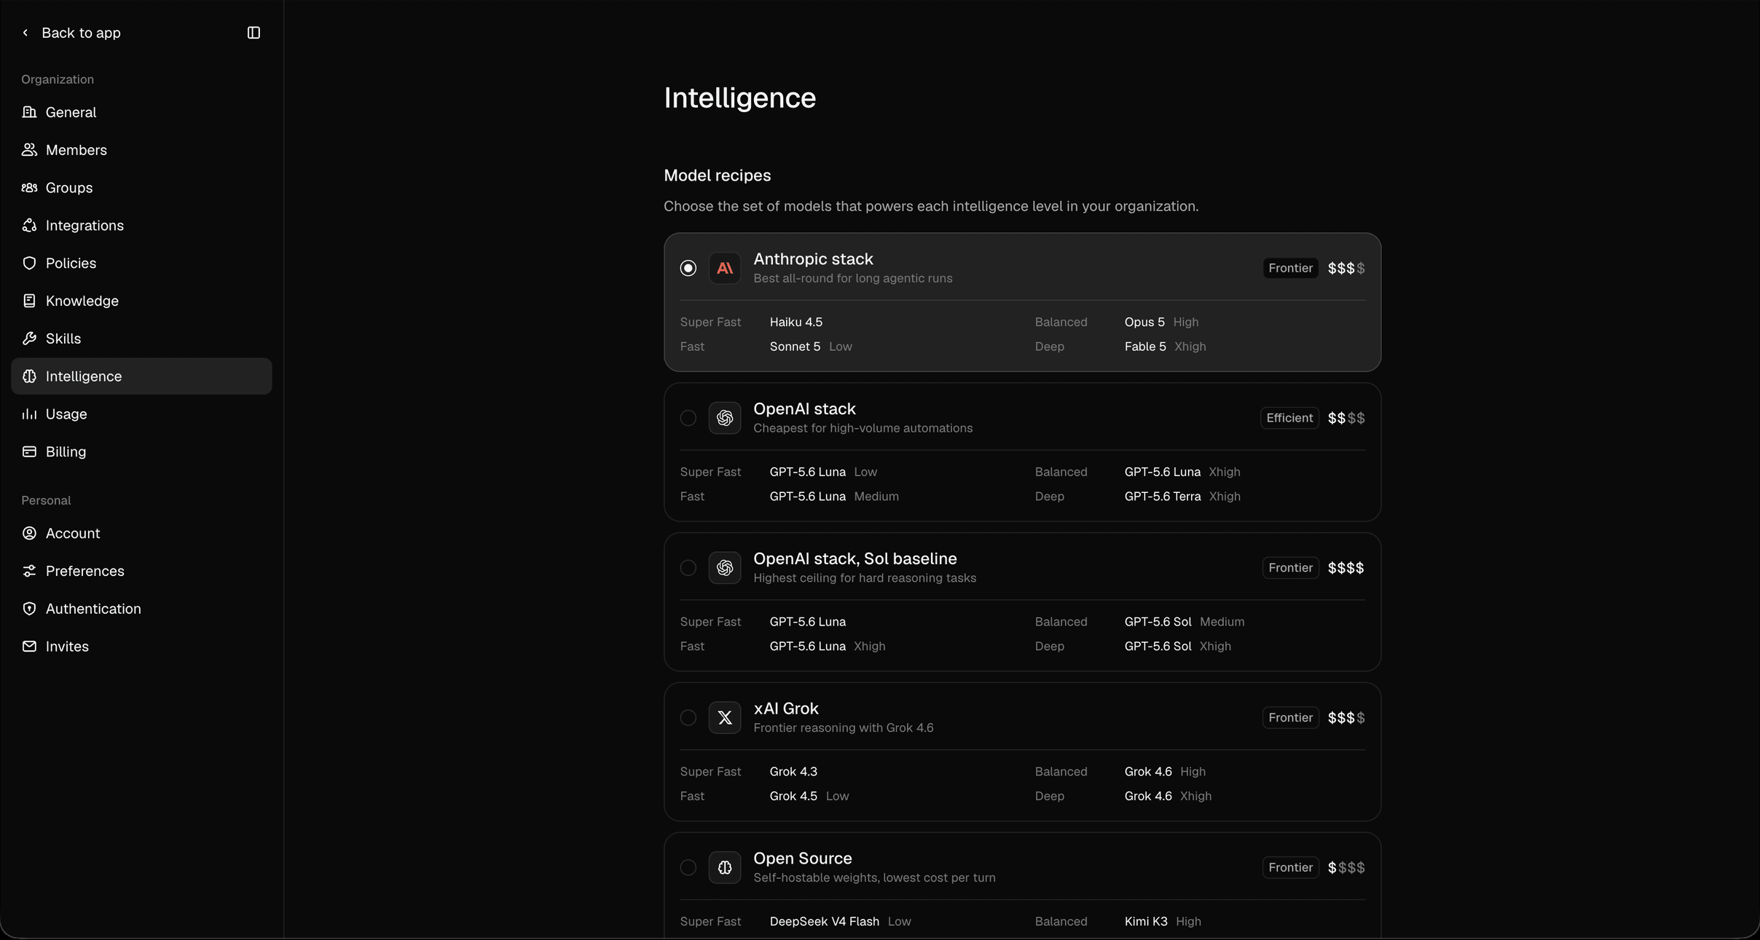Screen dimensions: 1760x940
Task: Open Preferences settings
Action: coord(141,572)
